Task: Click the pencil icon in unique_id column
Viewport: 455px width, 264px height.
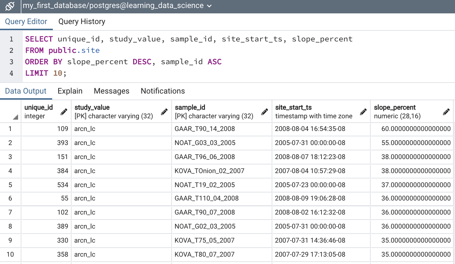Action: click(64, 112)
